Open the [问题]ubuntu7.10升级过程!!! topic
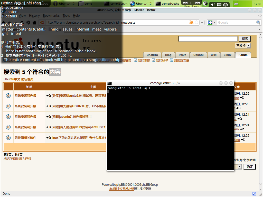 (71, 117)
